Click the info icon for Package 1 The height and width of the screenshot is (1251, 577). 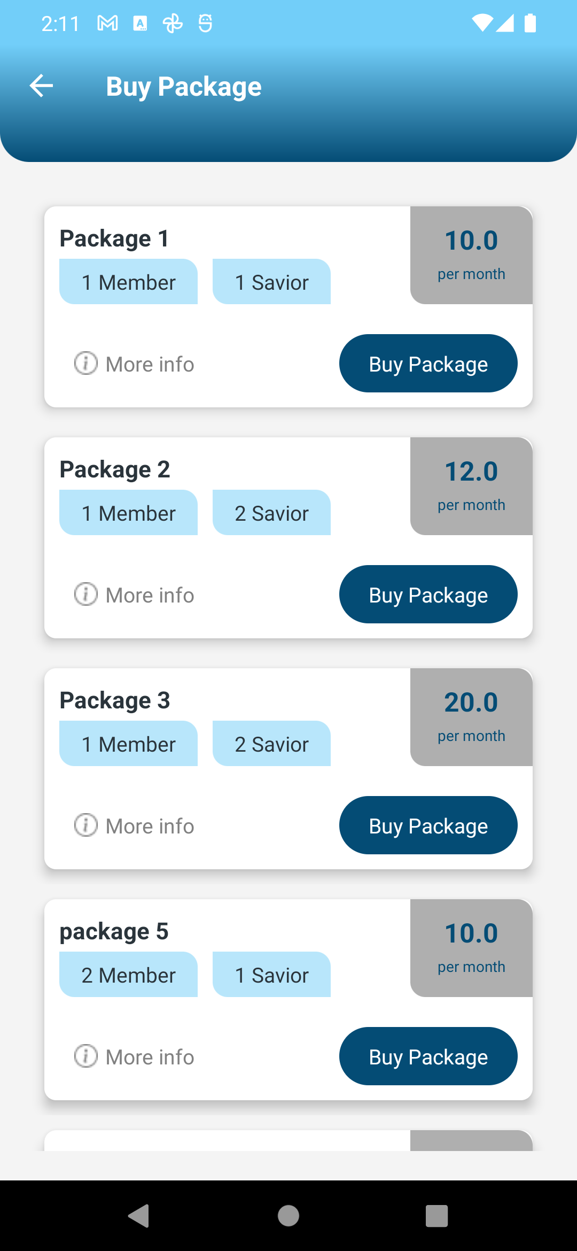85,364
